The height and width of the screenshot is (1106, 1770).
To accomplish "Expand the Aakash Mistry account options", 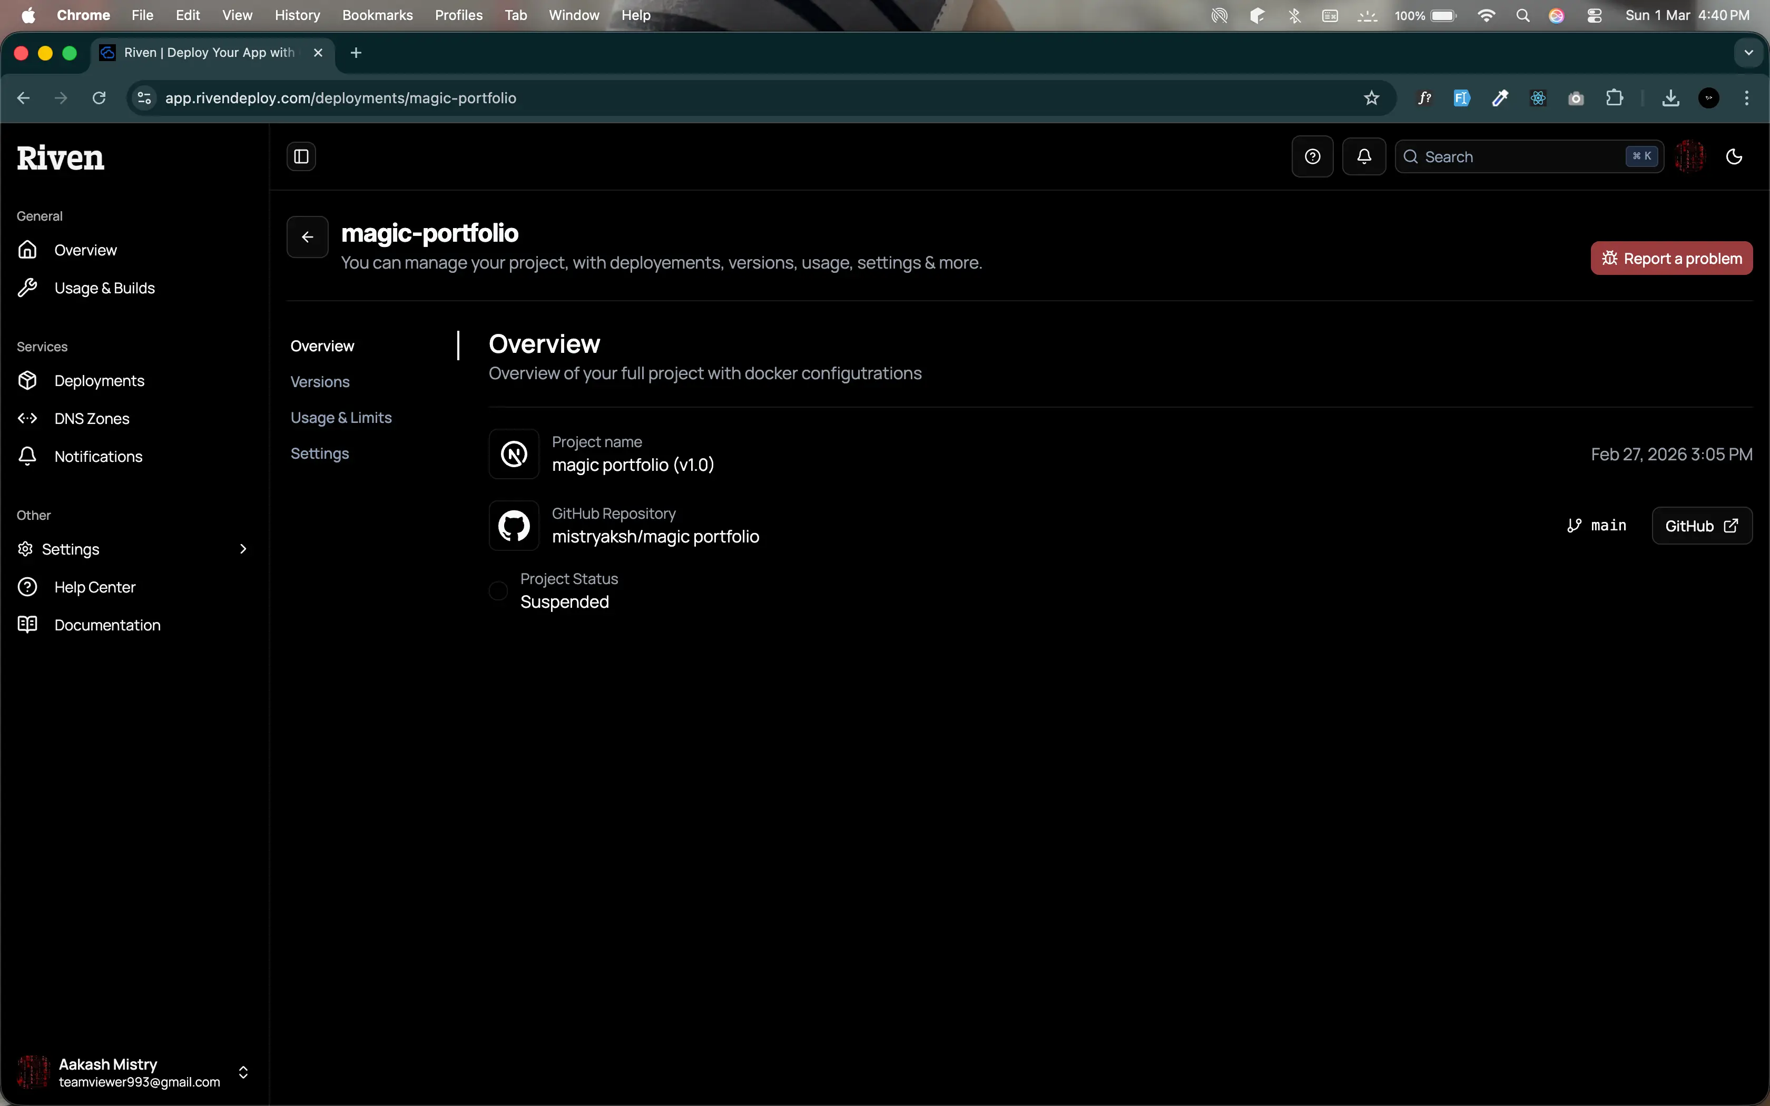I will coord(243,1072).
